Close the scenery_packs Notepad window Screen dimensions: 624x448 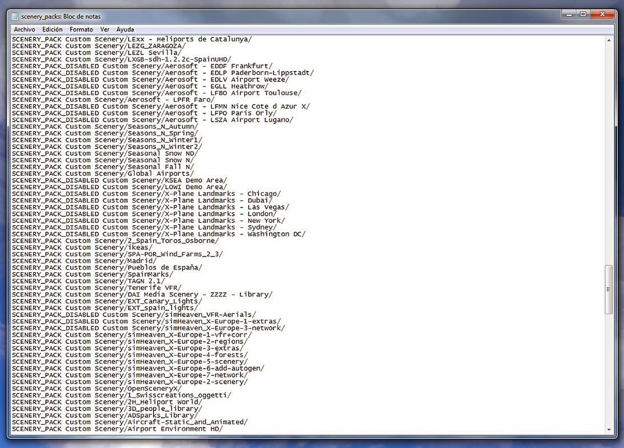(x=602, y=15)
